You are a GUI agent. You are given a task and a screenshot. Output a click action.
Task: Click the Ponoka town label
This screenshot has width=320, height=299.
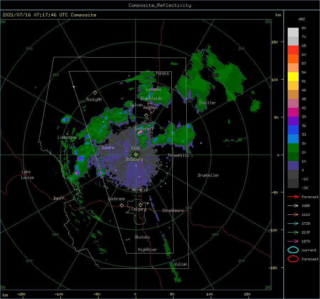click(x=162, y=73)
